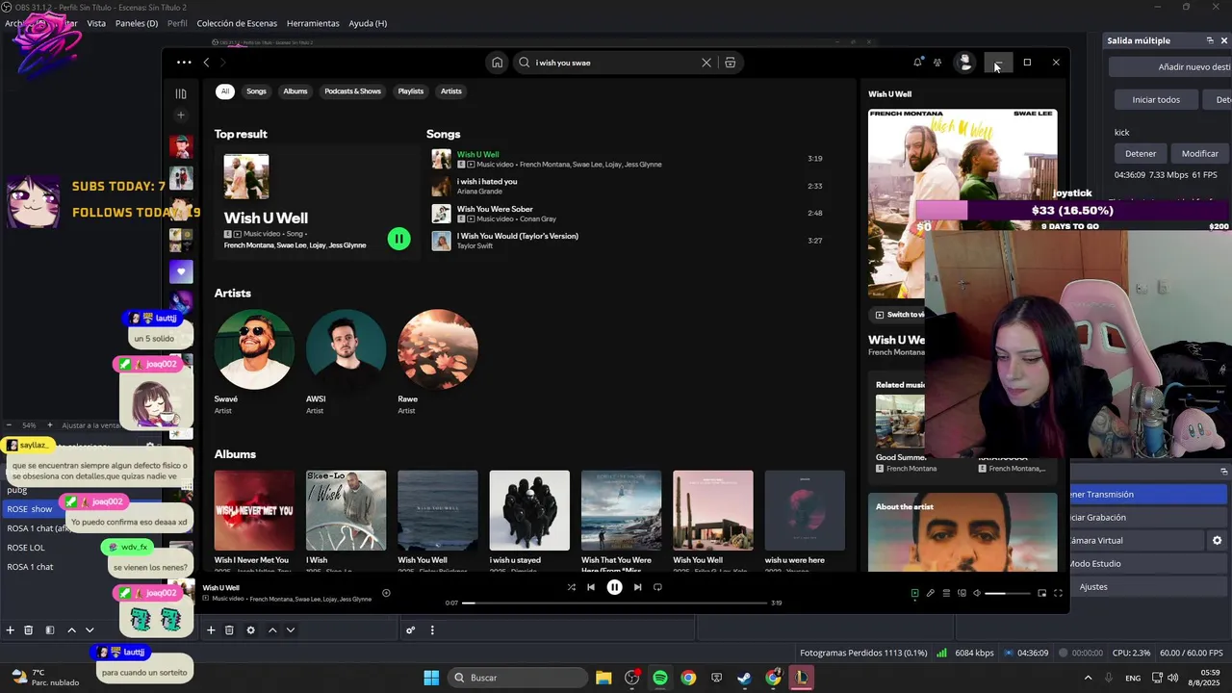
Task: Open Spotify notifications bell
Action: click(917, 63)
